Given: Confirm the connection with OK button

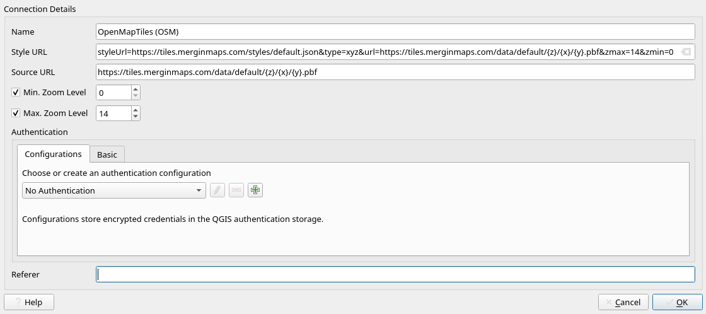Looking at the screenshot, I should point(677,302).
